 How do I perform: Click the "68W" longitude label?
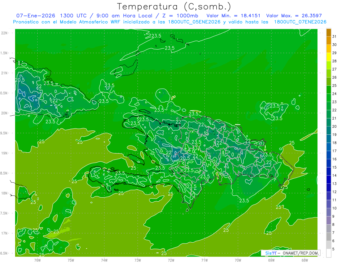pos(305,260)
